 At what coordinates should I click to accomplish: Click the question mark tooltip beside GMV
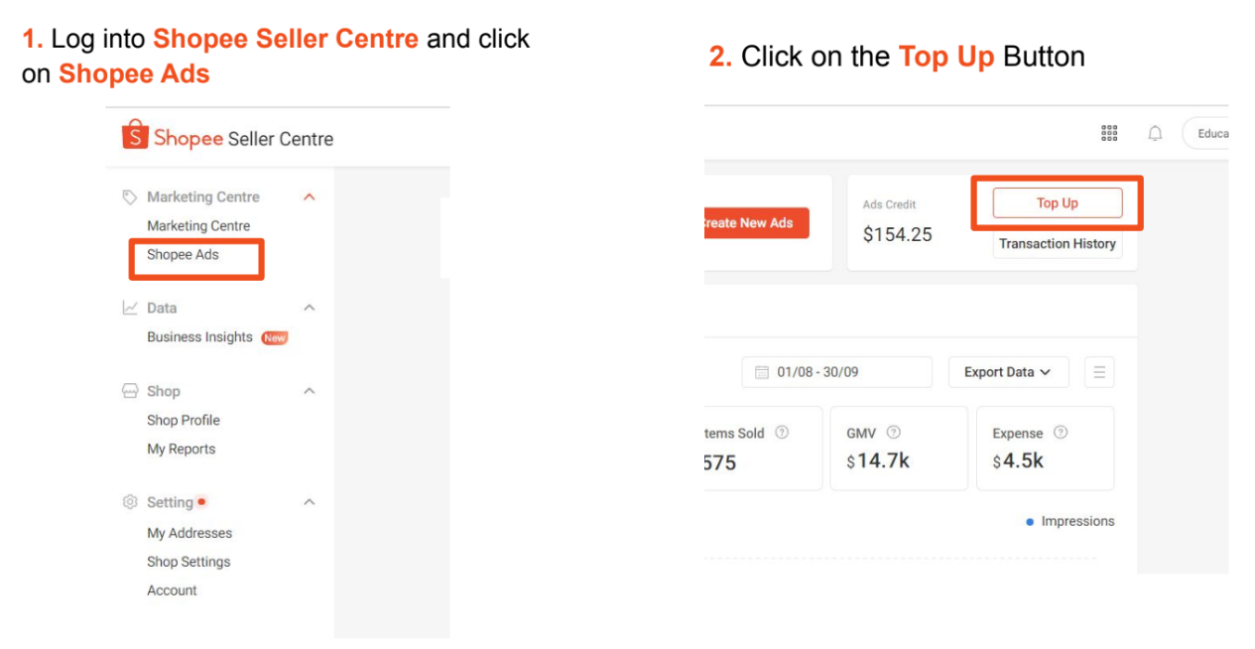895,432
